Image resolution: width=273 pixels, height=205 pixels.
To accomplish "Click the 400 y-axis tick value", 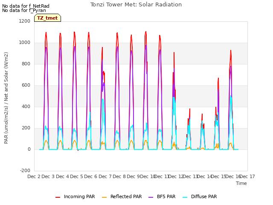I will [x=26, y=106].
